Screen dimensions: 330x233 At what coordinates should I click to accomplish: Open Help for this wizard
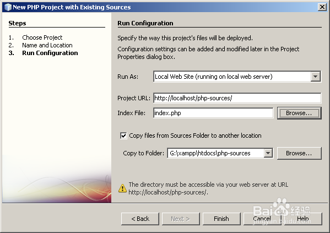tap(303, 219)
